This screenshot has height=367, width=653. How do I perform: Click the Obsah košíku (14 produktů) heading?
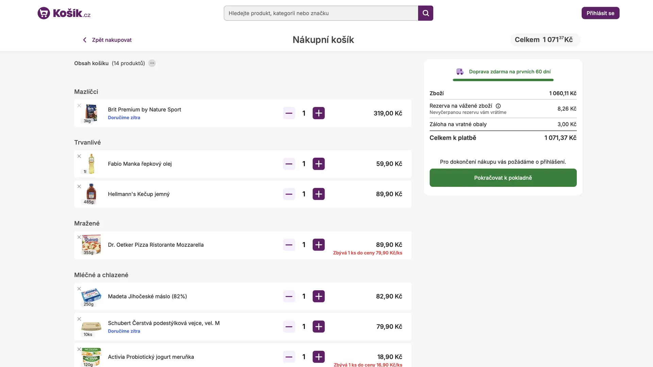(110, 63)
